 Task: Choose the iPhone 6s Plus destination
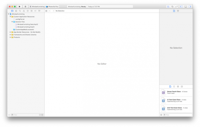[x=52, y=7]
